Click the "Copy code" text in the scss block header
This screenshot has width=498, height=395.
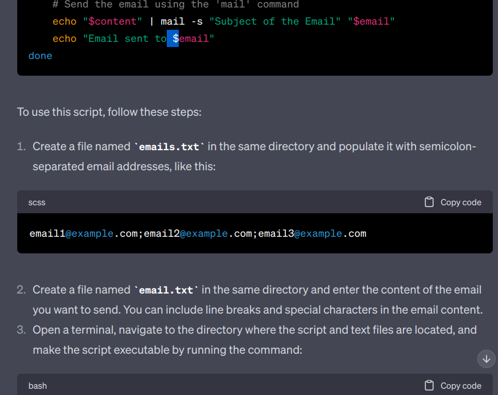click(461, 202)
